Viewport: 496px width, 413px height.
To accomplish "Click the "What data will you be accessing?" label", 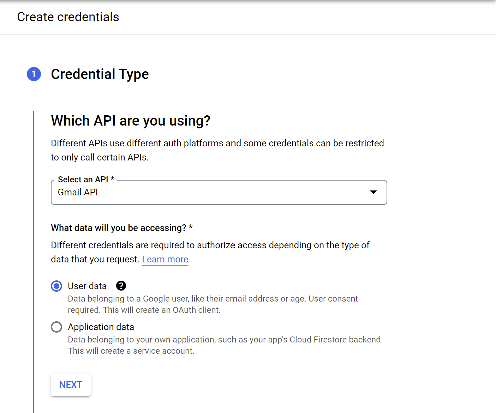I will tap(122, 228).
